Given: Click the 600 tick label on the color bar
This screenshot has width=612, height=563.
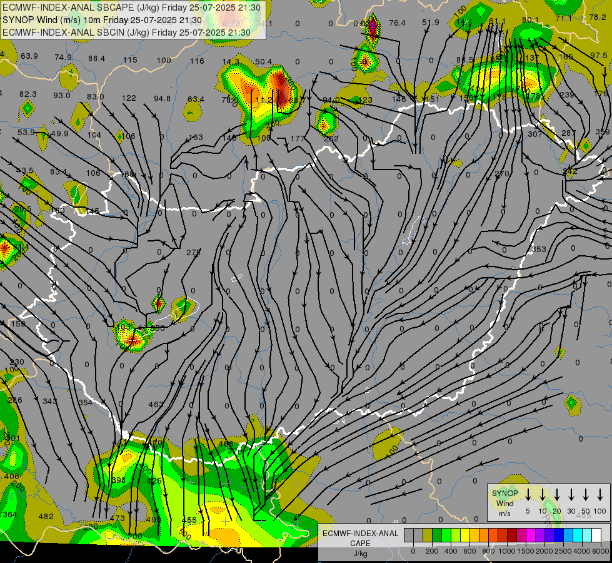Looking at the screenshot, I should click(x=469, y=551).
